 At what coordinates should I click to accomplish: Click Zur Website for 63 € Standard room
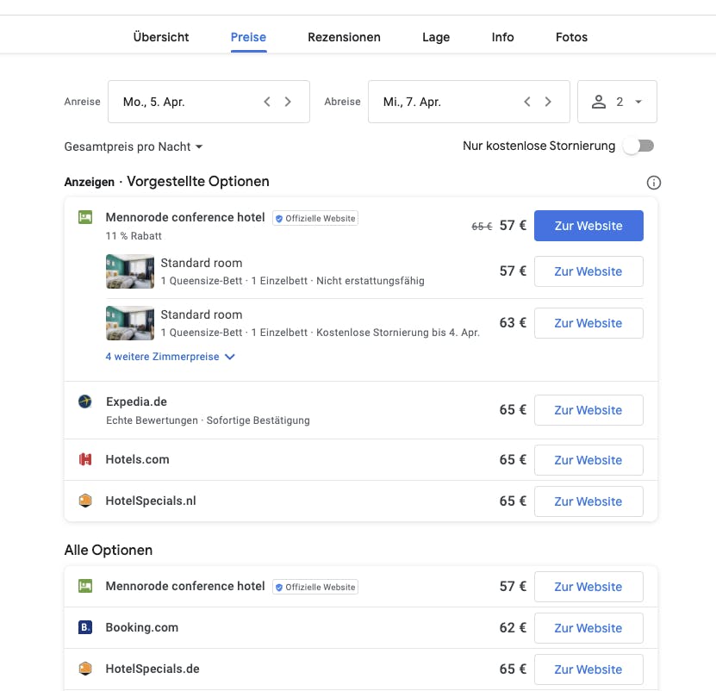[x=588, y=323]
